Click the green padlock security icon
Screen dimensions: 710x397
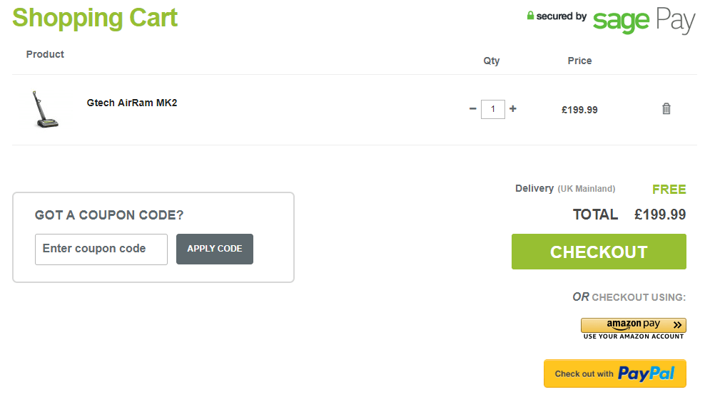530,16
